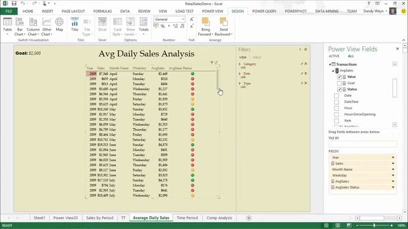The height and width of the screenshot is (229, 408).
Task: Open the Other Chart menu
Action: (47, 27)
